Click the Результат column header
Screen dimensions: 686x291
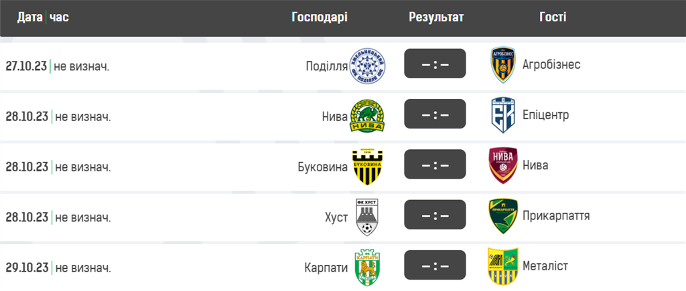pyautogui.click(x=436, y=17)
